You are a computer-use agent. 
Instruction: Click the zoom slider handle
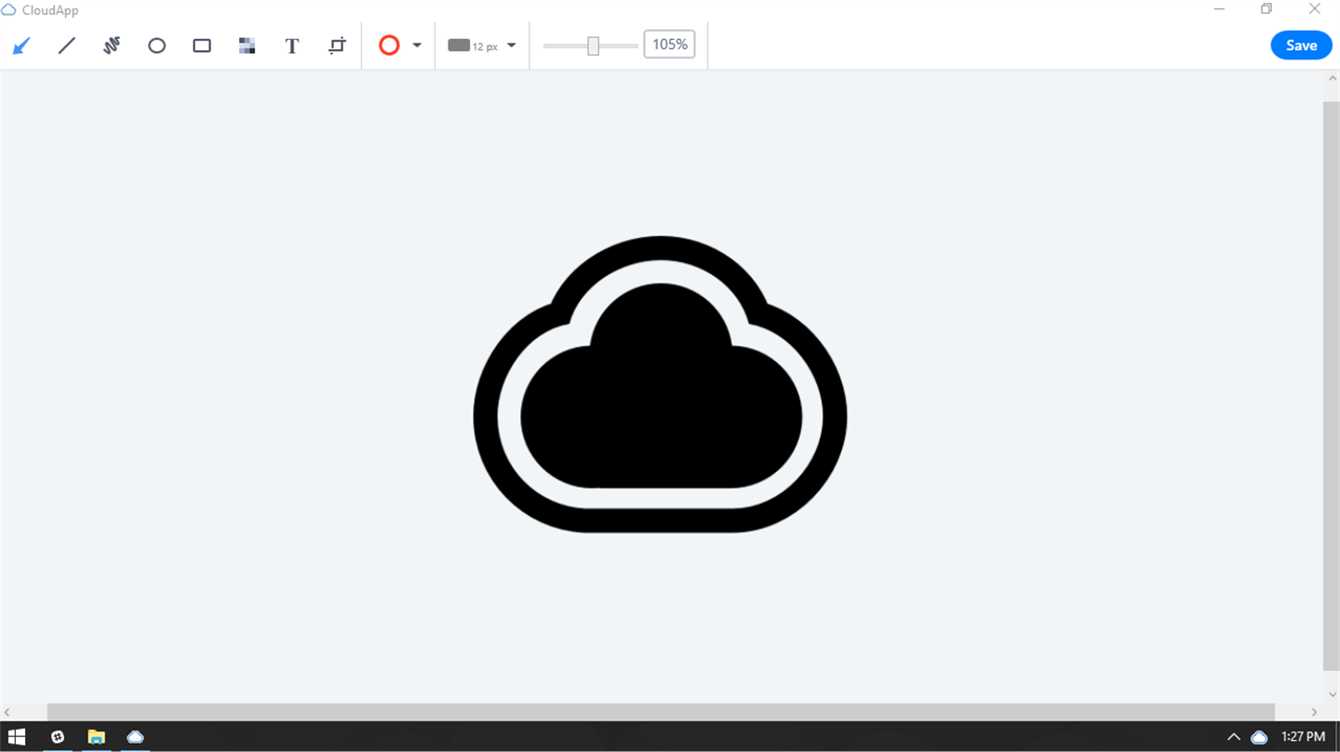(x=593, y=46)
